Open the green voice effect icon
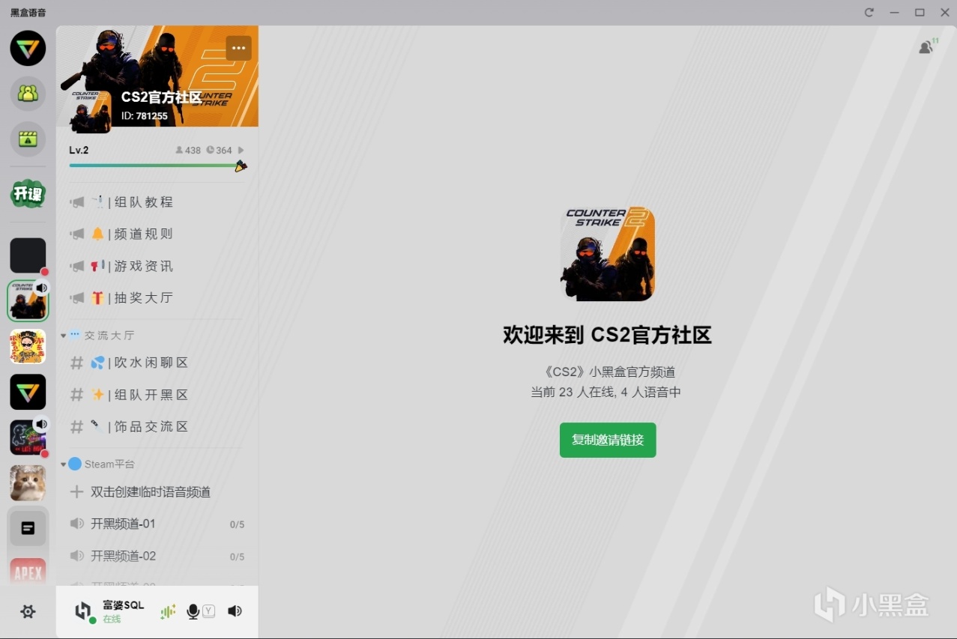This screenshot has height=639, width=957. pyautogui.click(x=168, y=611)
